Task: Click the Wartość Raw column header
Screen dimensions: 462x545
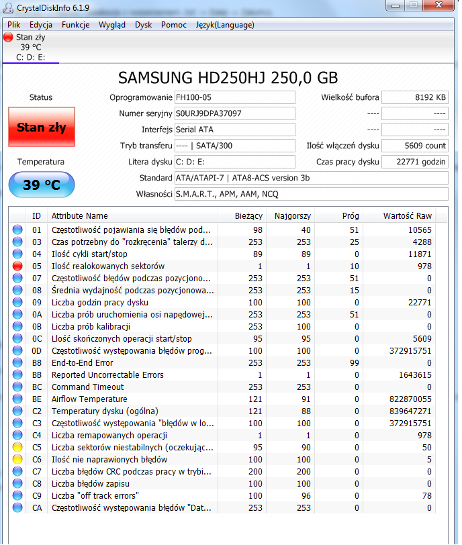Action: 400,216
